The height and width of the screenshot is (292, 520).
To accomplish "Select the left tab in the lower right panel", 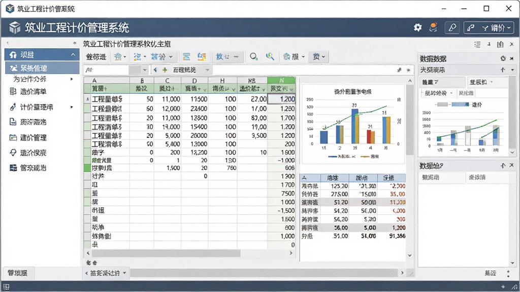I will tap(442, 177).
